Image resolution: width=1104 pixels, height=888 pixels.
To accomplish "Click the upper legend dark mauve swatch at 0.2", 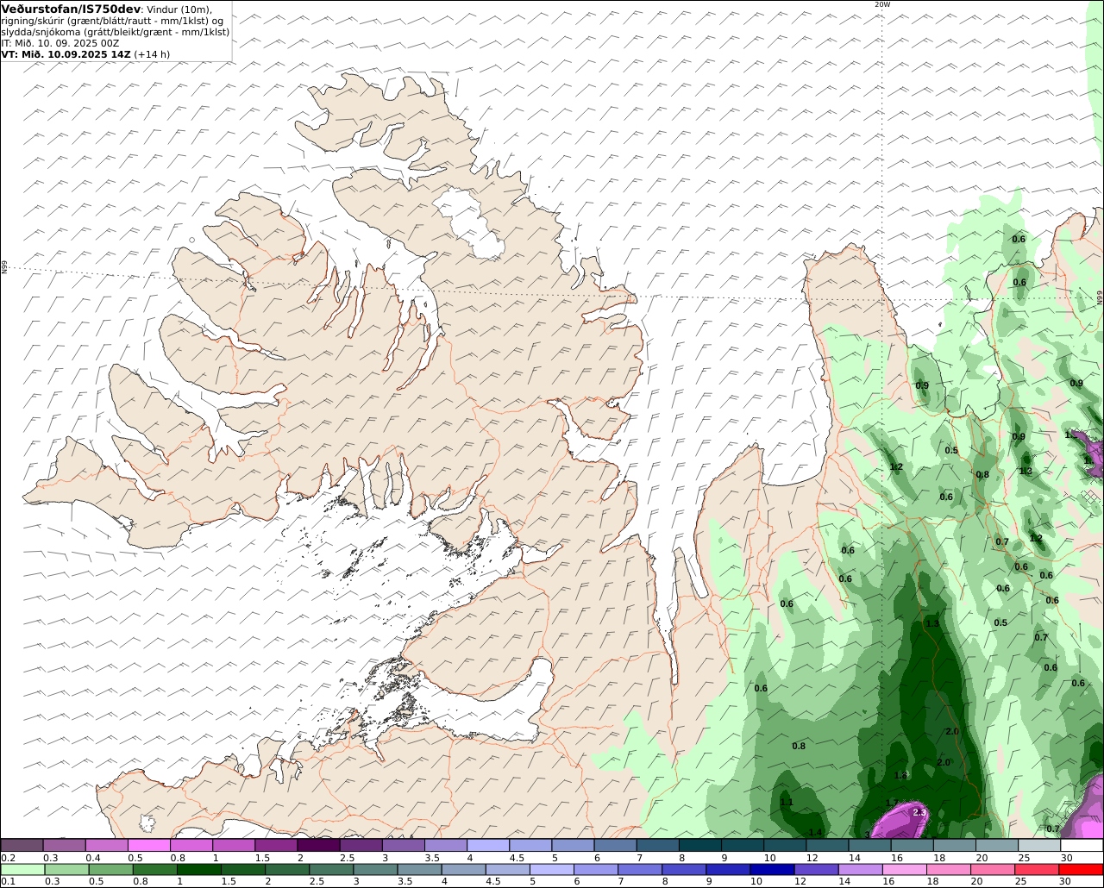I will [22, 846].
